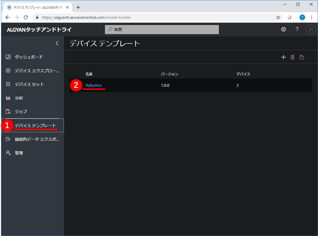Click the Administration person icon

click(x=8, y=153)
